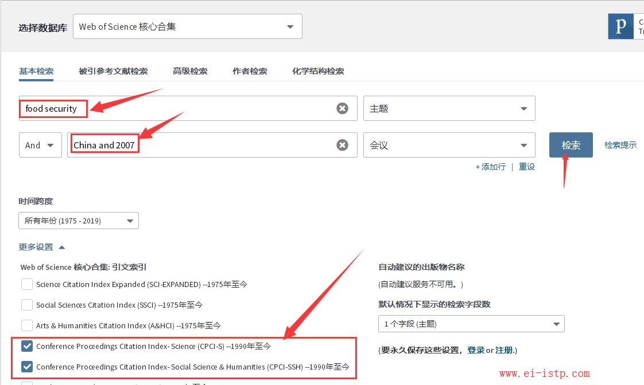Image resolution: width=644 pixels, height=385 pixels.
Task: Uncheck the CPCI-S conference proceedings checkbox
Action: [x=27, y=346]
